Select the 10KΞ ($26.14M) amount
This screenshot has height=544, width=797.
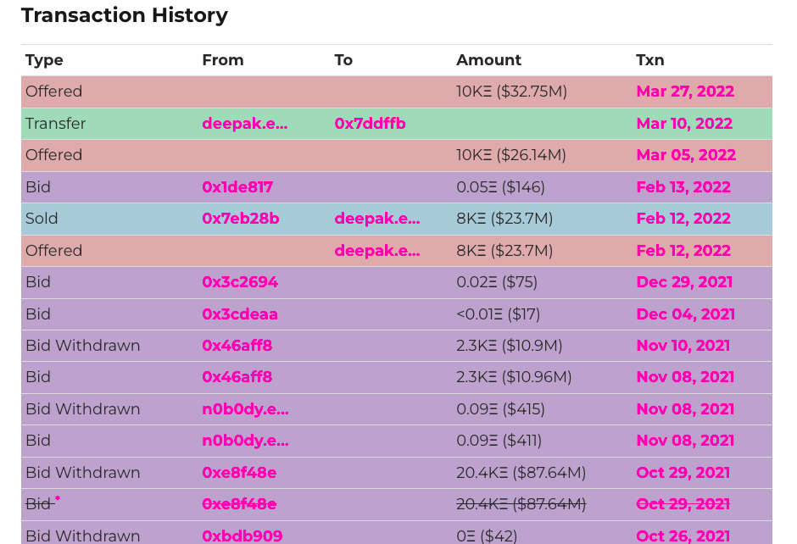pyautogui.click(x=510, y=155)
